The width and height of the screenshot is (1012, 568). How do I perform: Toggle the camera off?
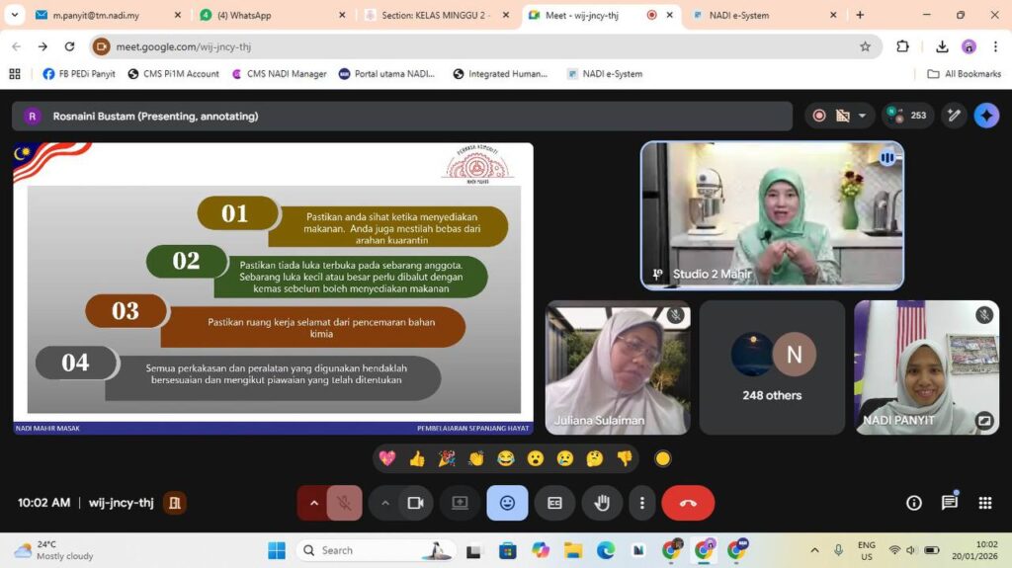pyautogui.click(x=415, y=503)
